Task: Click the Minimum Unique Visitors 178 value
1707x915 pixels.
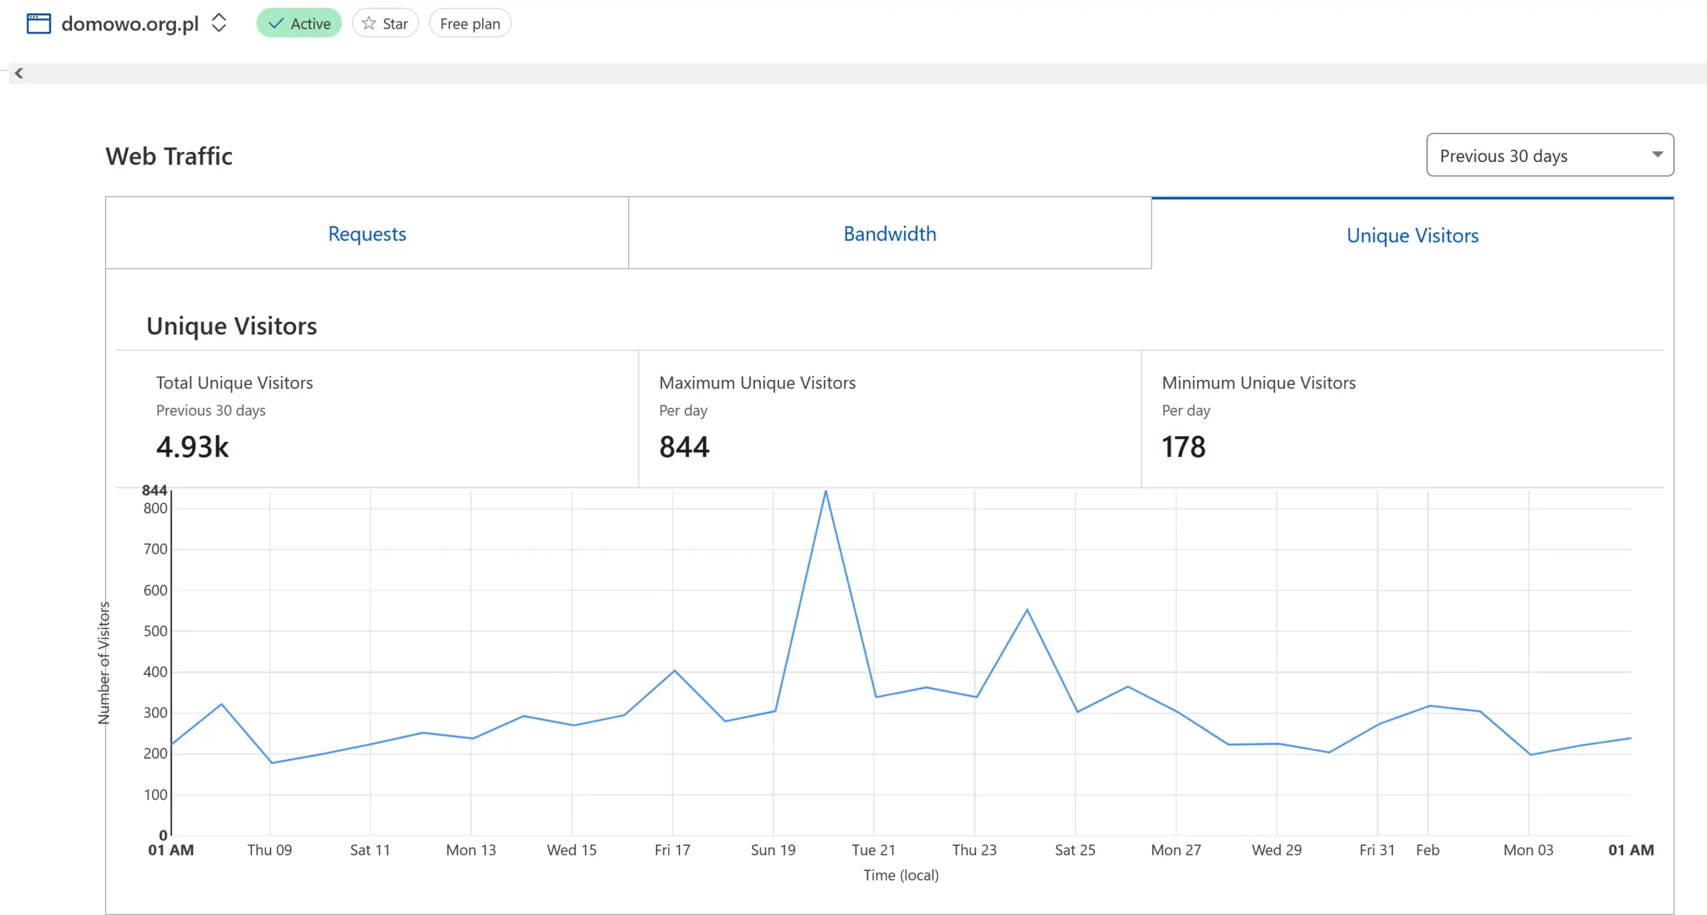Action: coord(1184,447)
